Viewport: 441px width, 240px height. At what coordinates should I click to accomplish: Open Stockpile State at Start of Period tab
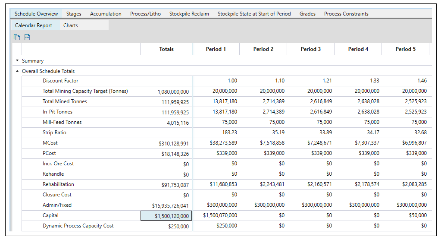click(x=254, y=14)
